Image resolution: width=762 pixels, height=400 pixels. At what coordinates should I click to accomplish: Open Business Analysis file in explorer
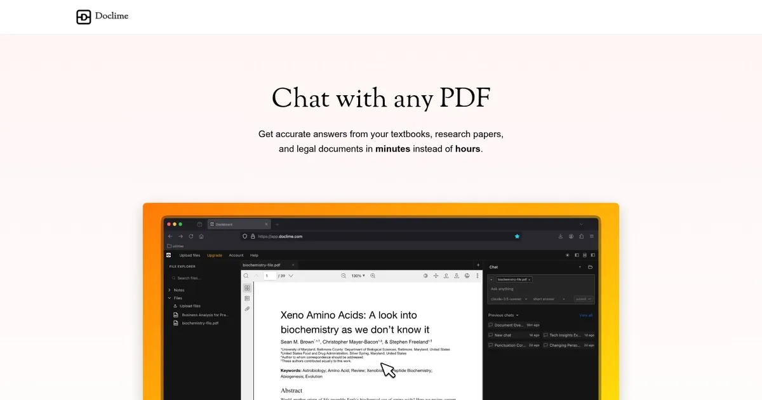(201, 315)
